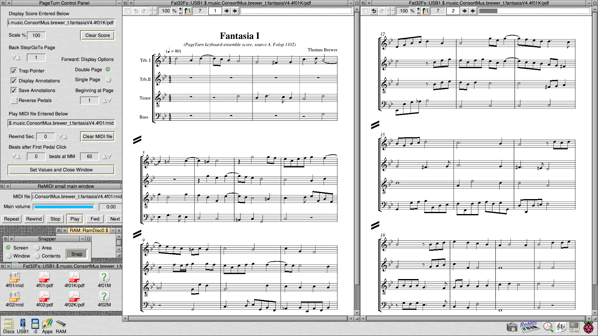
Task: Select the Contents option in Snapper
Action: coord(37,256)
